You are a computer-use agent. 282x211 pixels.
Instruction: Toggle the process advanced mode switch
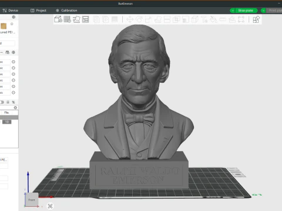pyautogui.click(x=2, y=102)
